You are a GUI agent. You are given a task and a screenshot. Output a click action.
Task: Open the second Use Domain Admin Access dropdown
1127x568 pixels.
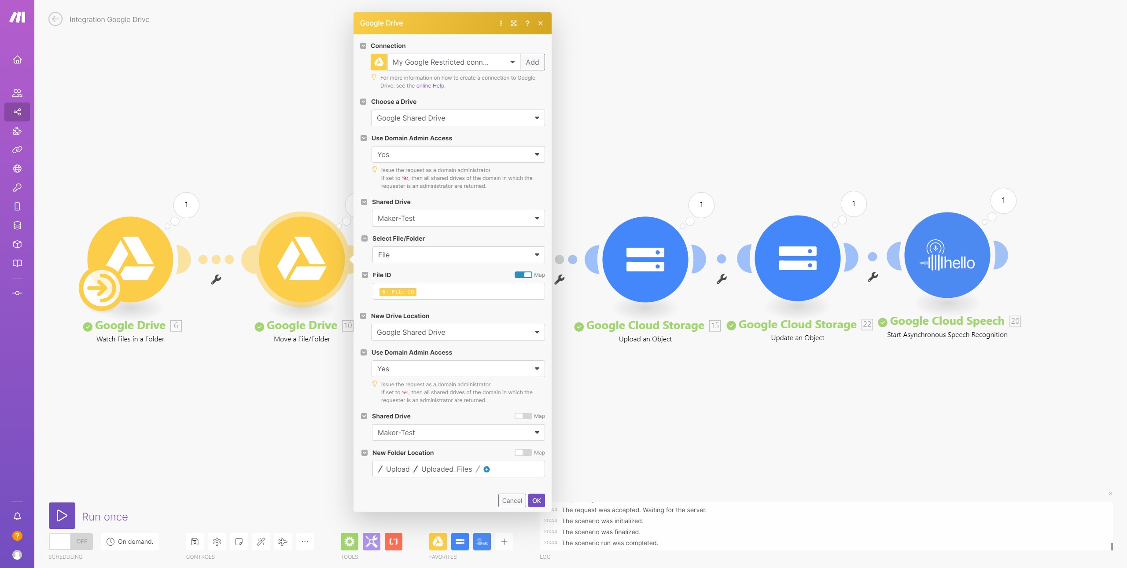click(x=458, y=369)
